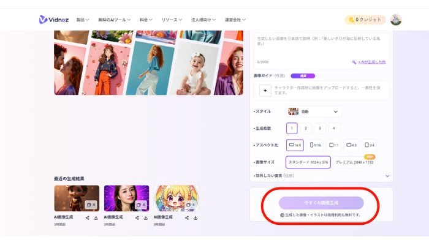Expand the 除外したい要素 section chevron
Image resolution: width=429 pixels, height=245 pixels.
(387, 176)
